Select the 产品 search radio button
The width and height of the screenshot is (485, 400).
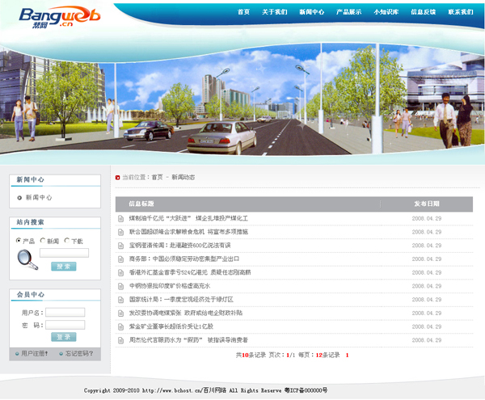19,241
